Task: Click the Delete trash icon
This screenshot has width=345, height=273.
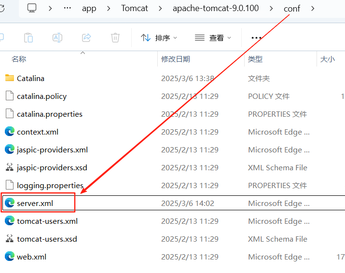Action: click(x=115, y=38)
